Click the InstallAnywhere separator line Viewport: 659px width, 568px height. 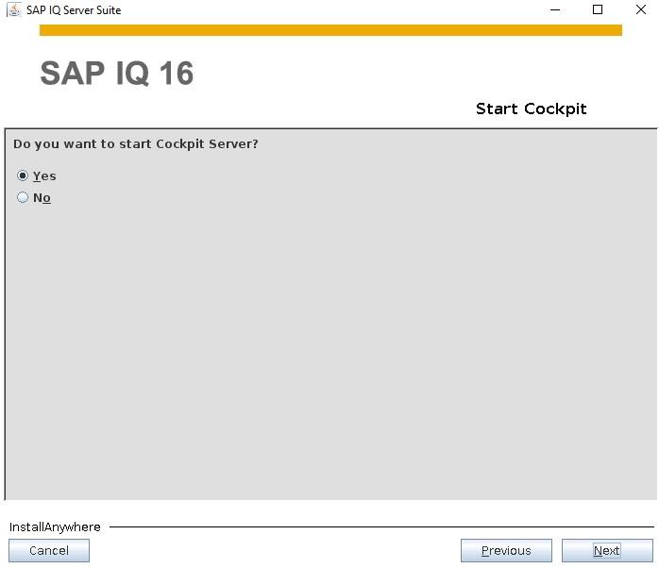tap(381, 526)
